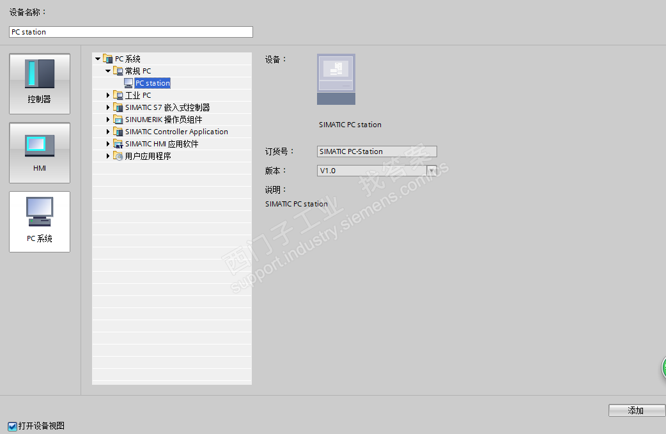This screenshot has width=666, height=434.
Task: Select the SIMATIC Controller Application label
Action: pos(176,132)
